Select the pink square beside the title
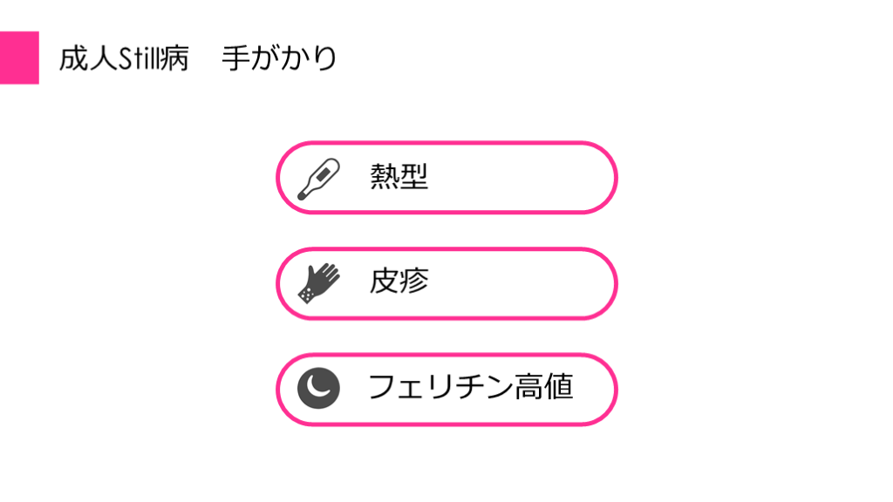Screen dimensions: 893x502 click(19, 58)
